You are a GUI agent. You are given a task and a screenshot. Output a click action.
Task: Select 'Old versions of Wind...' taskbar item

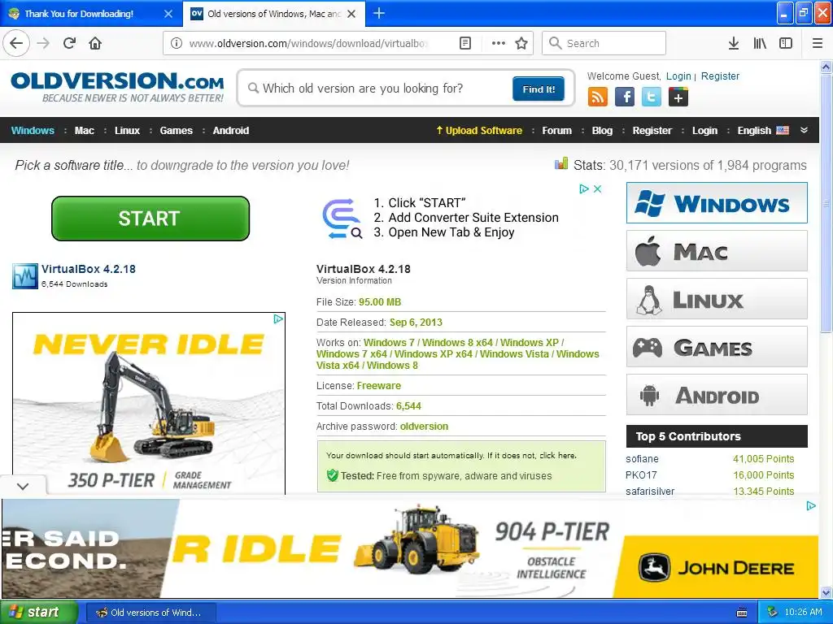150,613
